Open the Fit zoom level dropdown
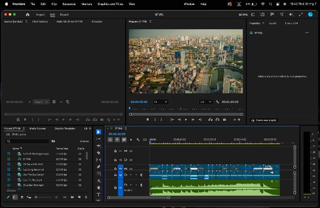The height and width of the screenshot is (208, 320). pos(160,101)
